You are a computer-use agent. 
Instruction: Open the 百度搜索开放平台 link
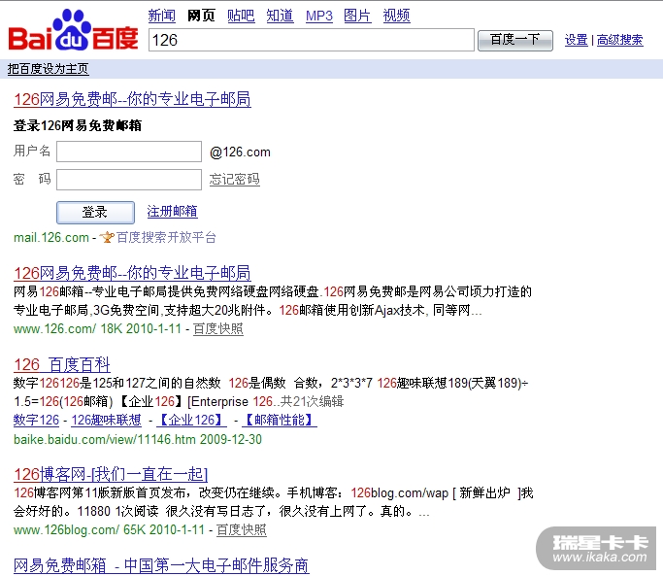click(166, 237)
